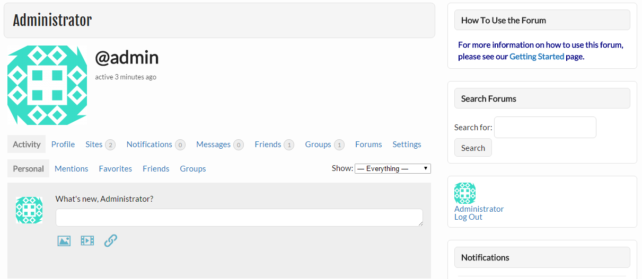Click the Log Out link
642x279 pixels.
(468, 217)
